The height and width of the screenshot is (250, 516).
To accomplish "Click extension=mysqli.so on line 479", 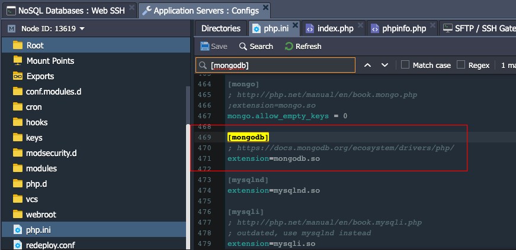I will tap(271, 243).
